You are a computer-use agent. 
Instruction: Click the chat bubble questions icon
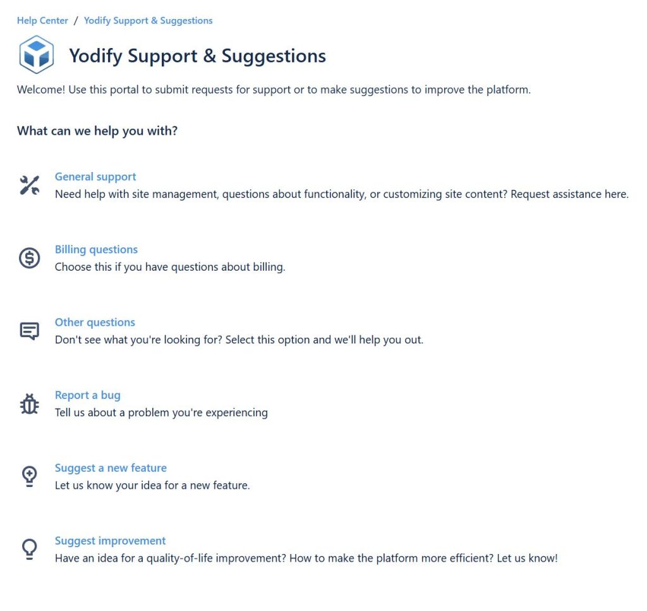pyautogui.click(x=30, y=331)
